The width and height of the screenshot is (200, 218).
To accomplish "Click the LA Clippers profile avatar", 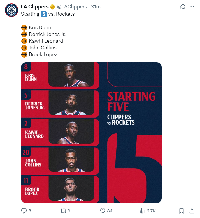I will coord(11,10).
